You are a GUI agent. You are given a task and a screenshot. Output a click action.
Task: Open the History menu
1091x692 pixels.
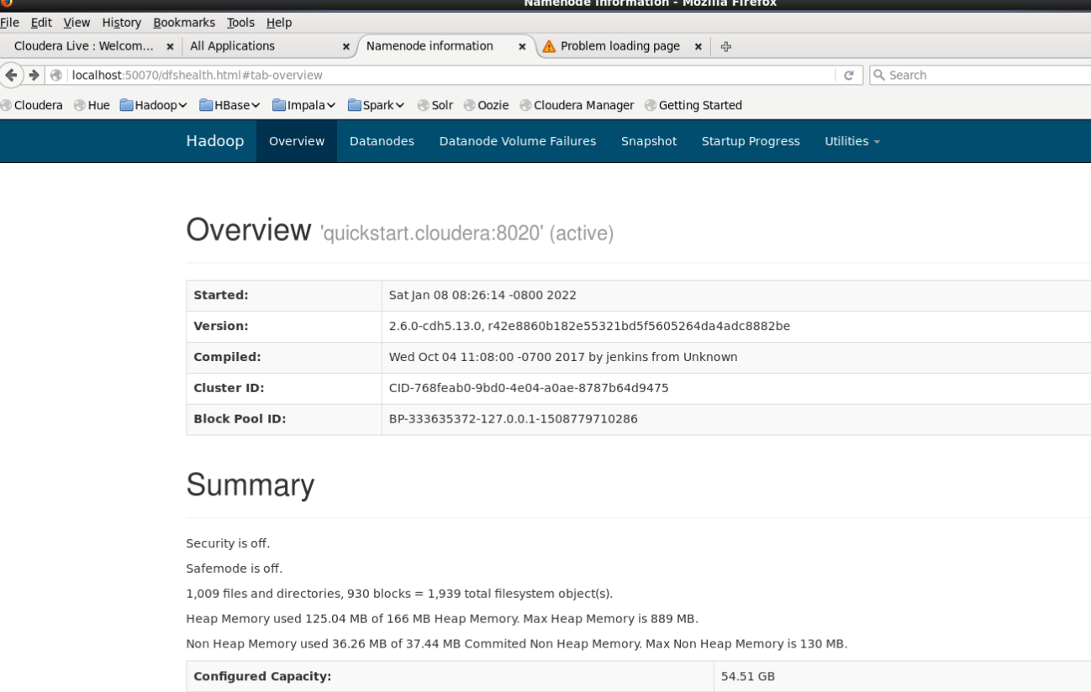pyautogui.click(x=122, y=23)
